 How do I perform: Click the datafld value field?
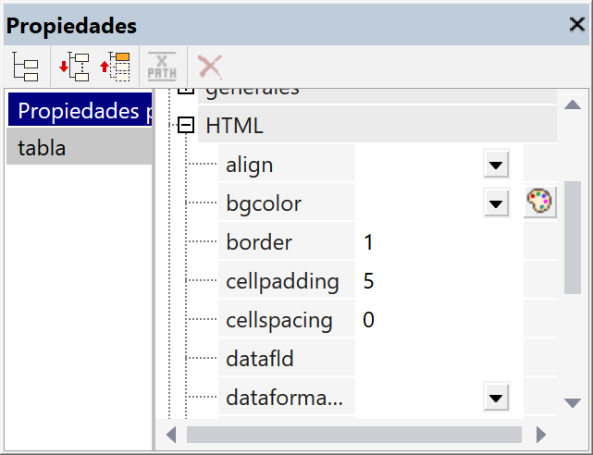439,359
